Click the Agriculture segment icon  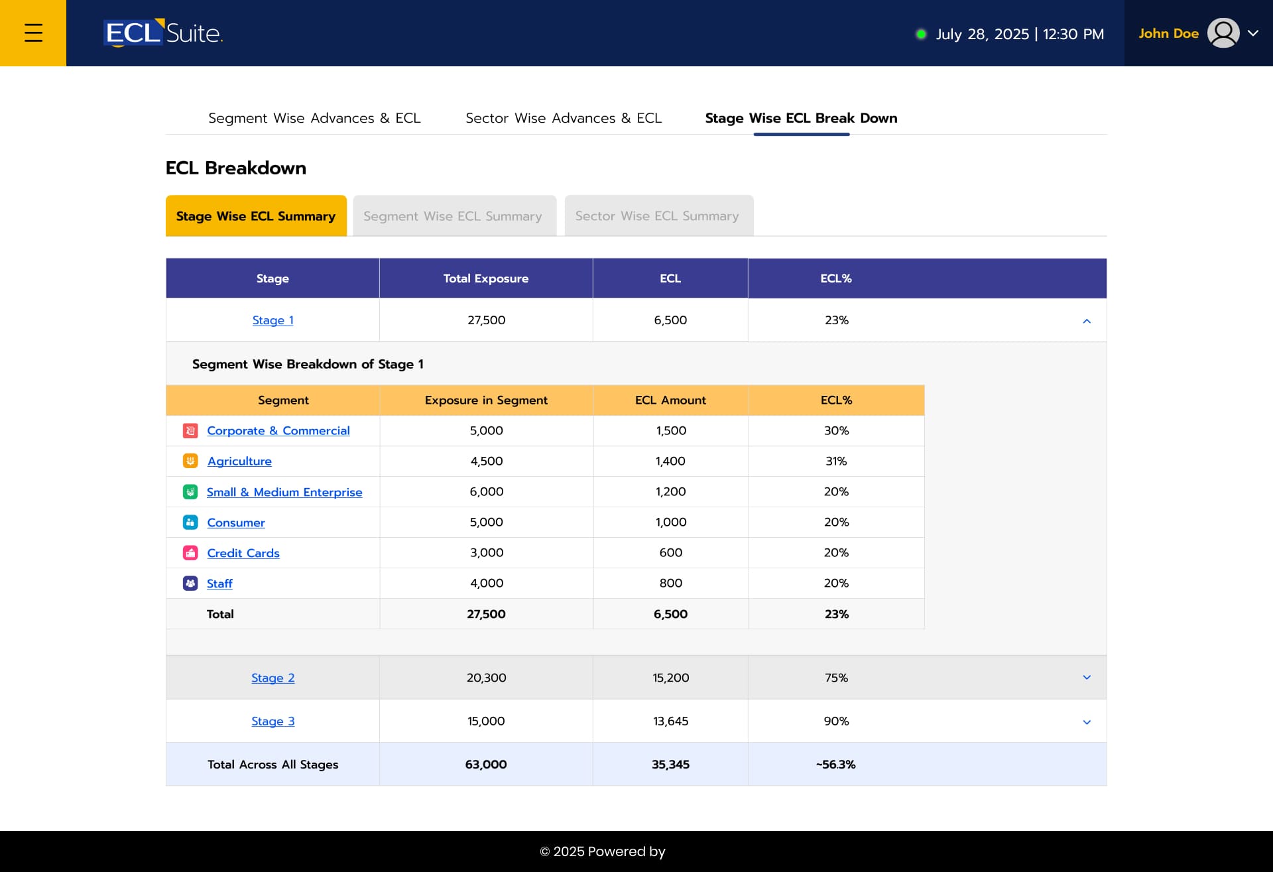(x=190, y=461)
